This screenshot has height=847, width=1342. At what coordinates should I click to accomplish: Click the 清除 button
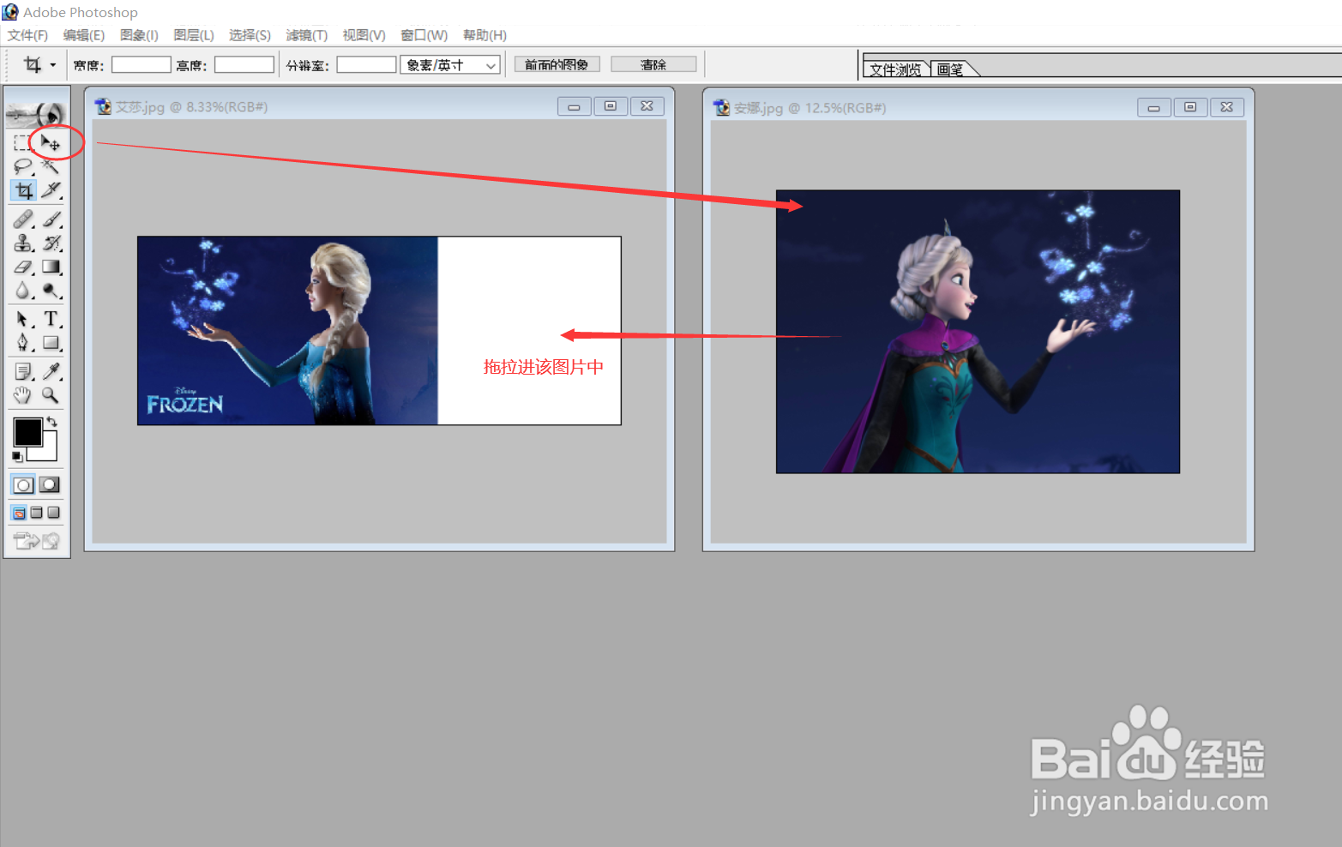pos(653,64)
